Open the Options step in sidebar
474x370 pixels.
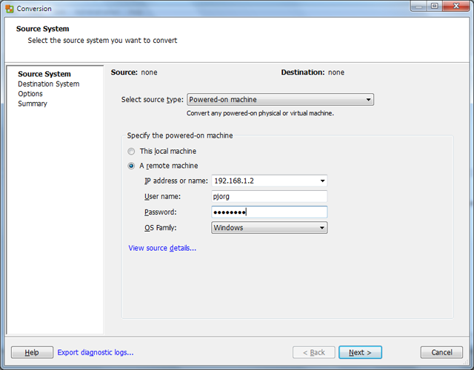(30, 94)
